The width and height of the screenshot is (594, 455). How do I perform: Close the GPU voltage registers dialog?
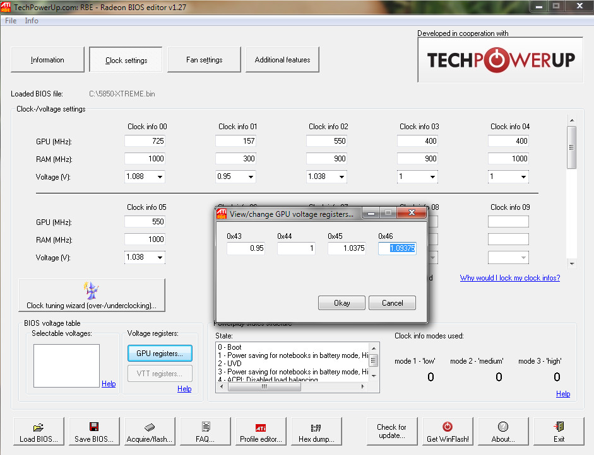click(412, 212)
